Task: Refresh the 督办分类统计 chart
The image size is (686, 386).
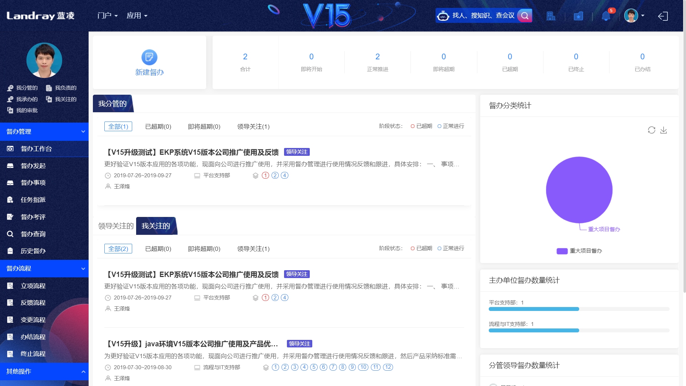Action: pyautogui.click(x=651, y=130)
